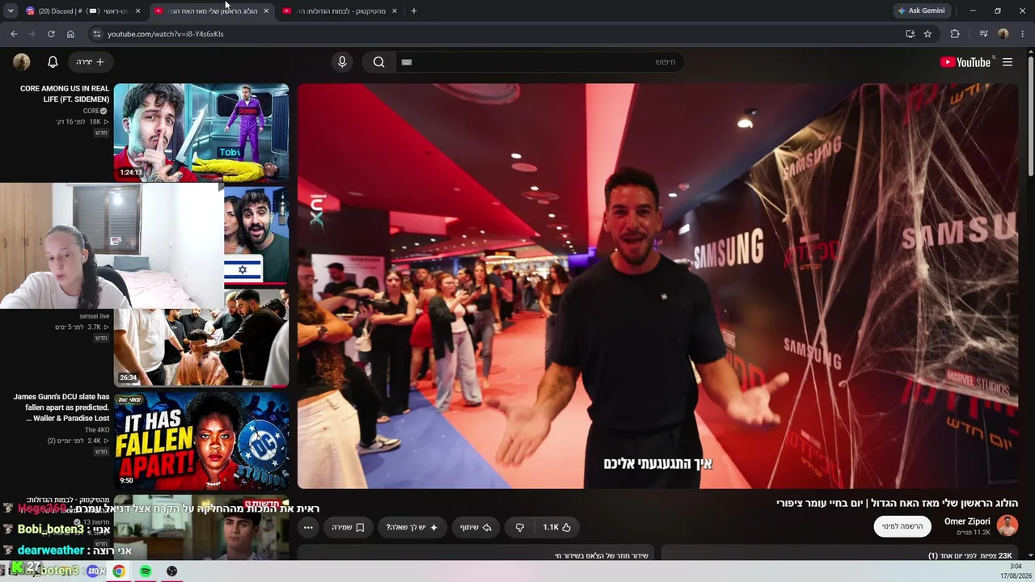1035x582 pixels.
Task: Go to YouTube home via the logo
Action: coord(965,62)
